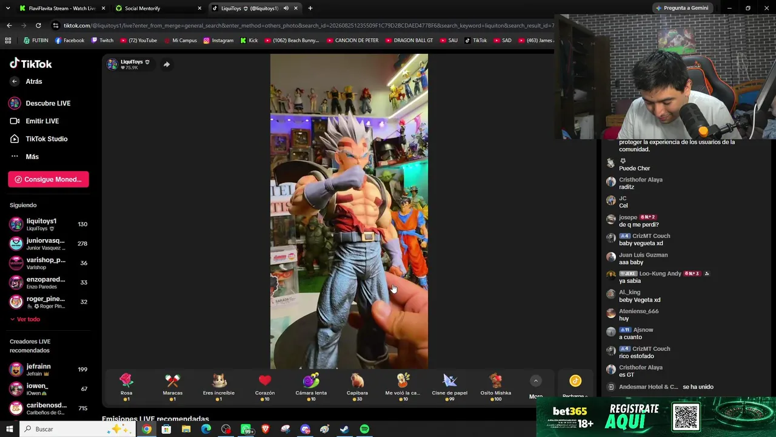Reload the current page
The width and height of the screenshot is (776, 437).
38,25
